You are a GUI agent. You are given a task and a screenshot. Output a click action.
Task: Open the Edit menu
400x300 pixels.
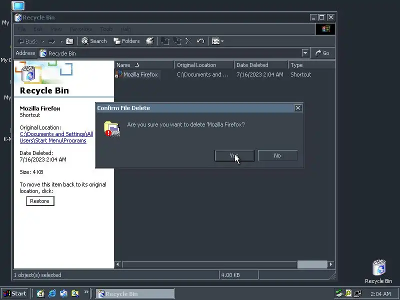pyautogui.click(x=37, y=29)
